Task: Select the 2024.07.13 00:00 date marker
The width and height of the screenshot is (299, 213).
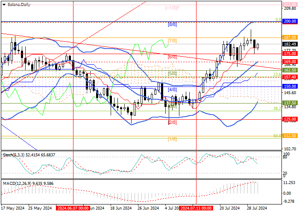Action: pos(196,208)
